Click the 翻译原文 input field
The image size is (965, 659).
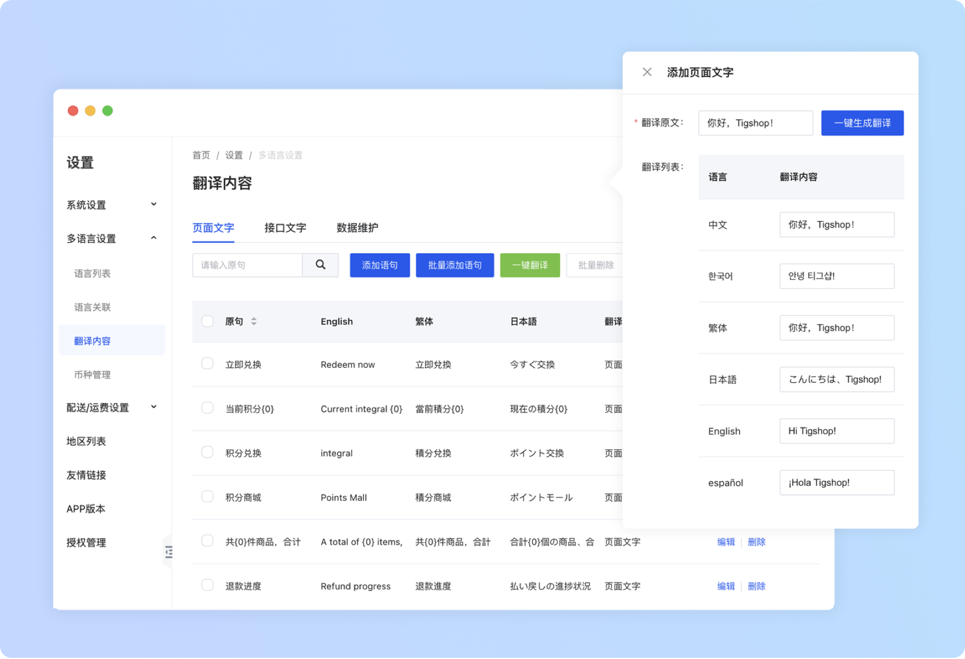point(755,123)
